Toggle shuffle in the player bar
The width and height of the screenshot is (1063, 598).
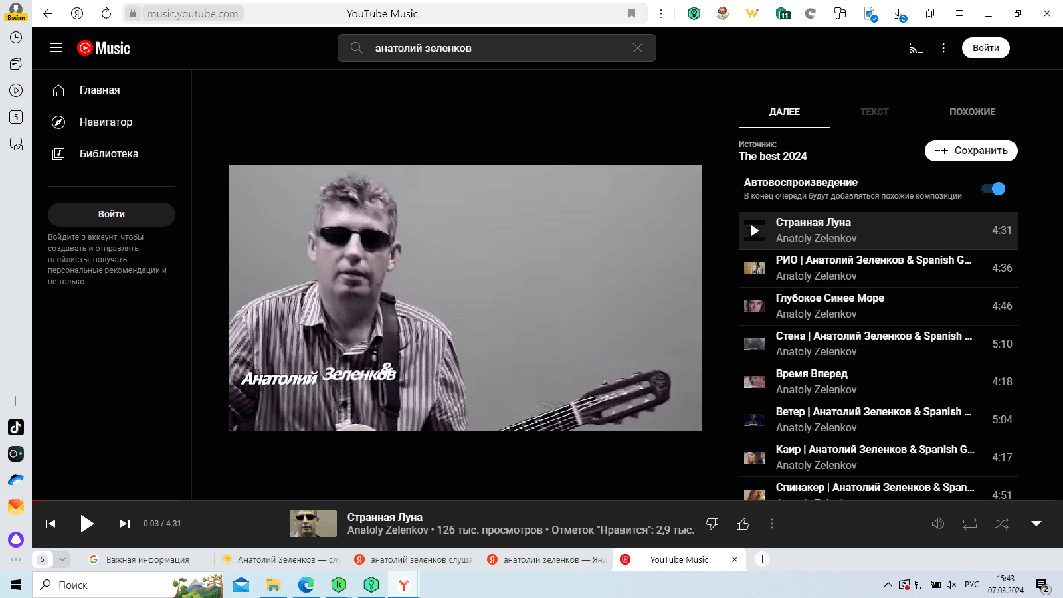(1002, 524)
